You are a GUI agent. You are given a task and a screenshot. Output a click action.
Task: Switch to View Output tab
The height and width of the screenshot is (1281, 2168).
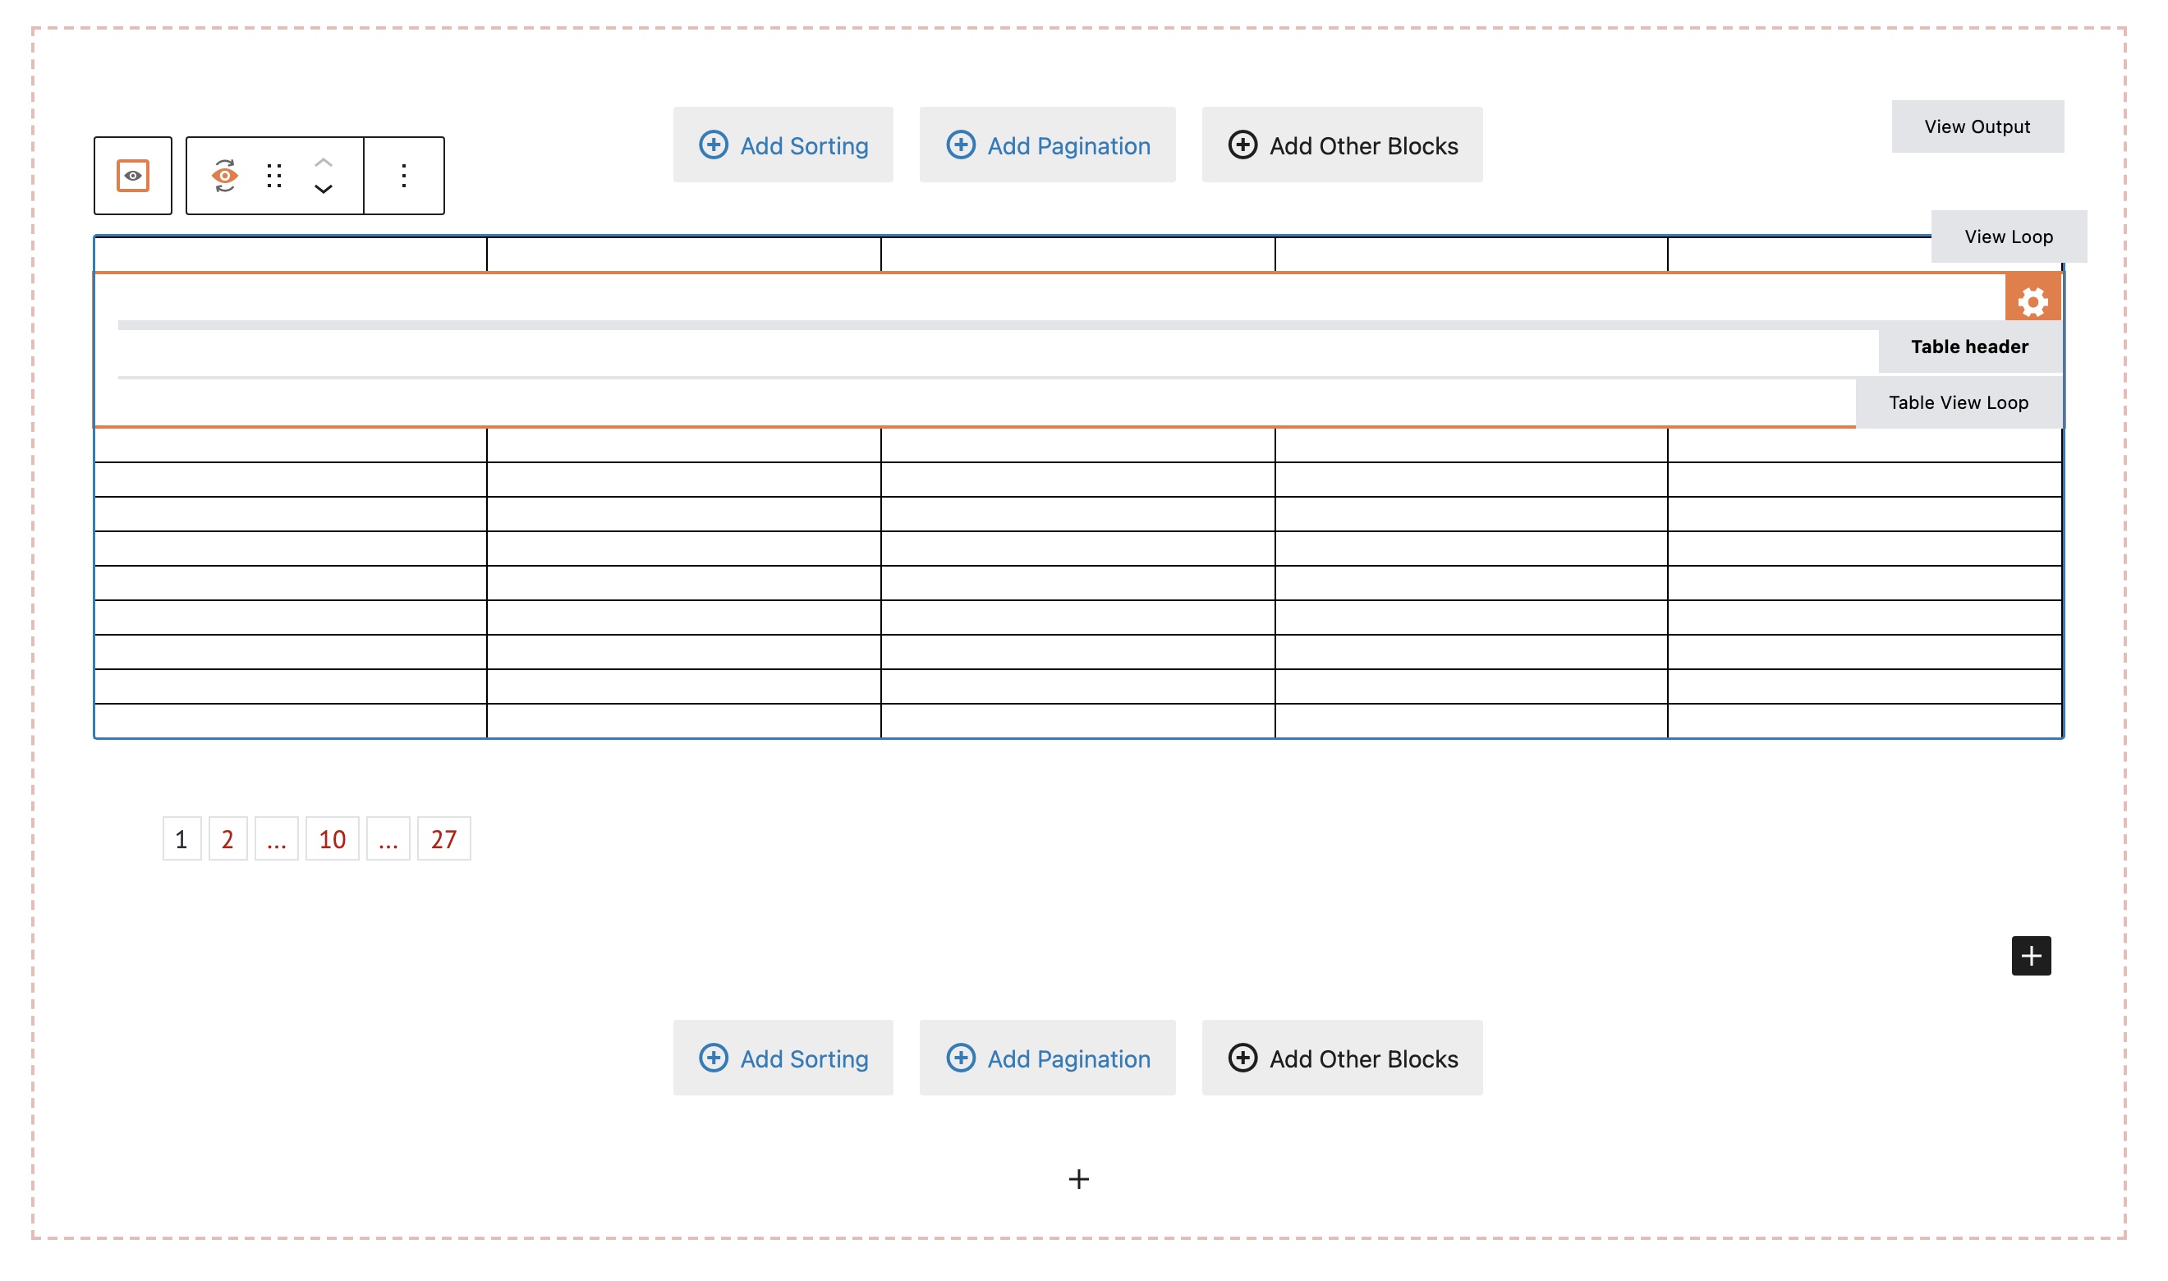coord(1977,127)
